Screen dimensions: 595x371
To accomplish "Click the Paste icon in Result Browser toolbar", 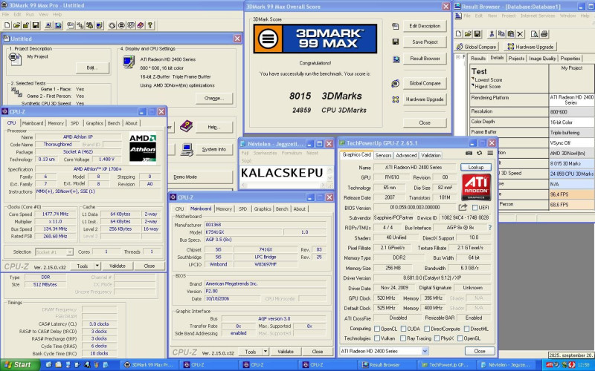I will pyautogui.click(x=511, y=34).
